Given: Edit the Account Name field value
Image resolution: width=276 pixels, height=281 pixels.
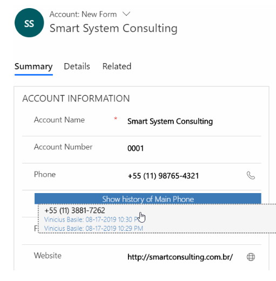Looking at the screenshot, I should (x=170, y=121).
